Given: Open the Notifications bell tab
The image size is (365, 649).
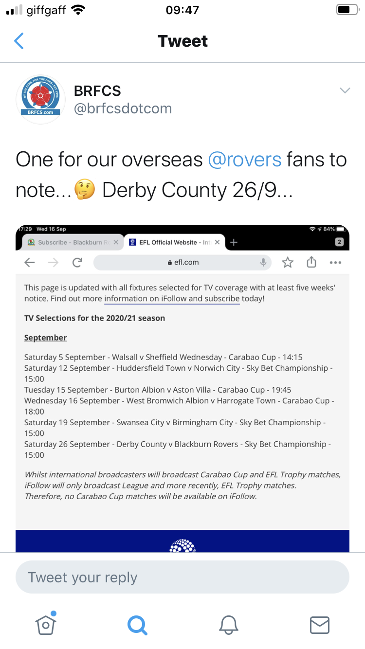Looking at the screenshot, I should tap(228, 625).
